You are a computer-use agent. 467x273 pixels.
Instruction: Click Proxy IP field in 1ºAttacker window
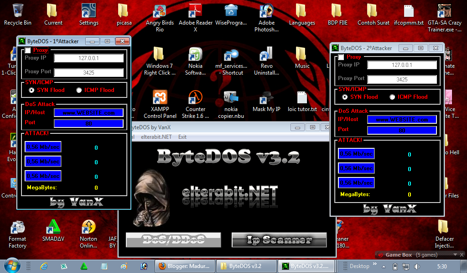(x=89, y=58)
